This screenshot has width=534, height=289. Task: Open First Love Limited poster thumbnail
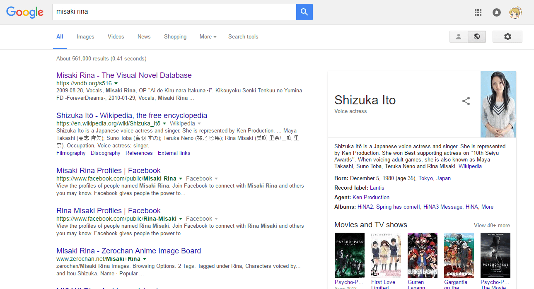(386, 255)
